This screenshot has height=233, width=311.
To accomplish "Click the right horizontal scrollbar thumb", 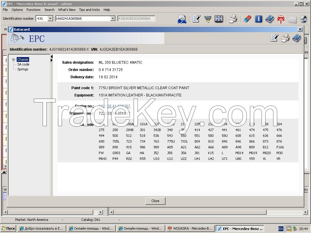I will tap(190, 212).
